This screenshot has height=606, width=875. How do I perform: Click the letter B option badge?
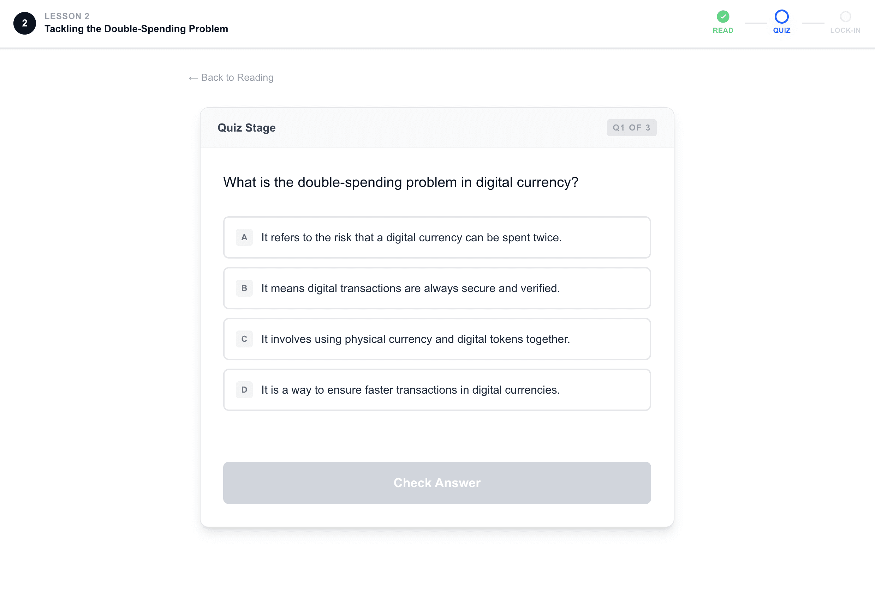tap(244, 288)
